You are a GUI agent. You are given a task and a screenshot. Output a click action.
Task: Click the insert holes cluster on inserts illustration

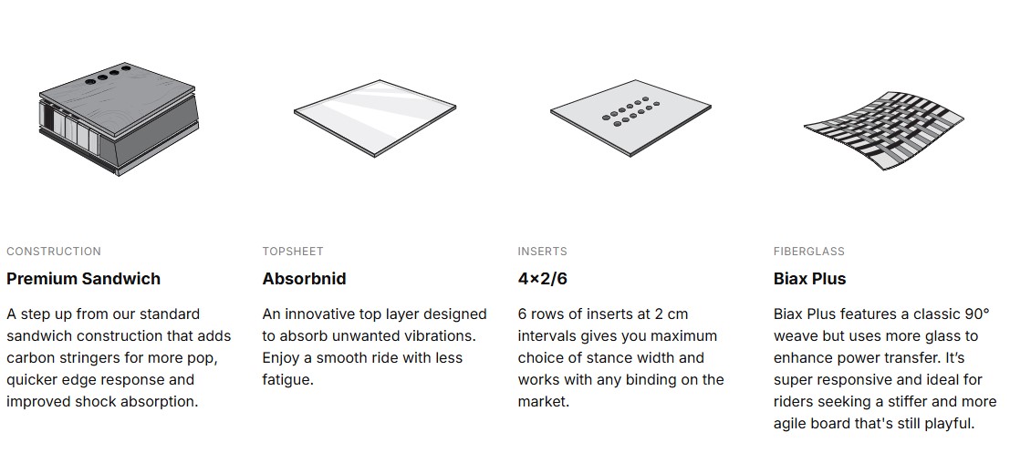point(630,109)
